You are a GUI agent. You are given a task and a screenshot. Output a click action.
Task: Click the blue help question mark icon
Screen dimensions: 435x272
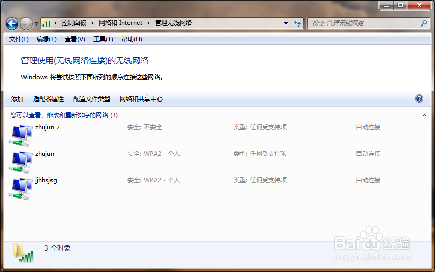pyautogui.click(x=419, y=98)
